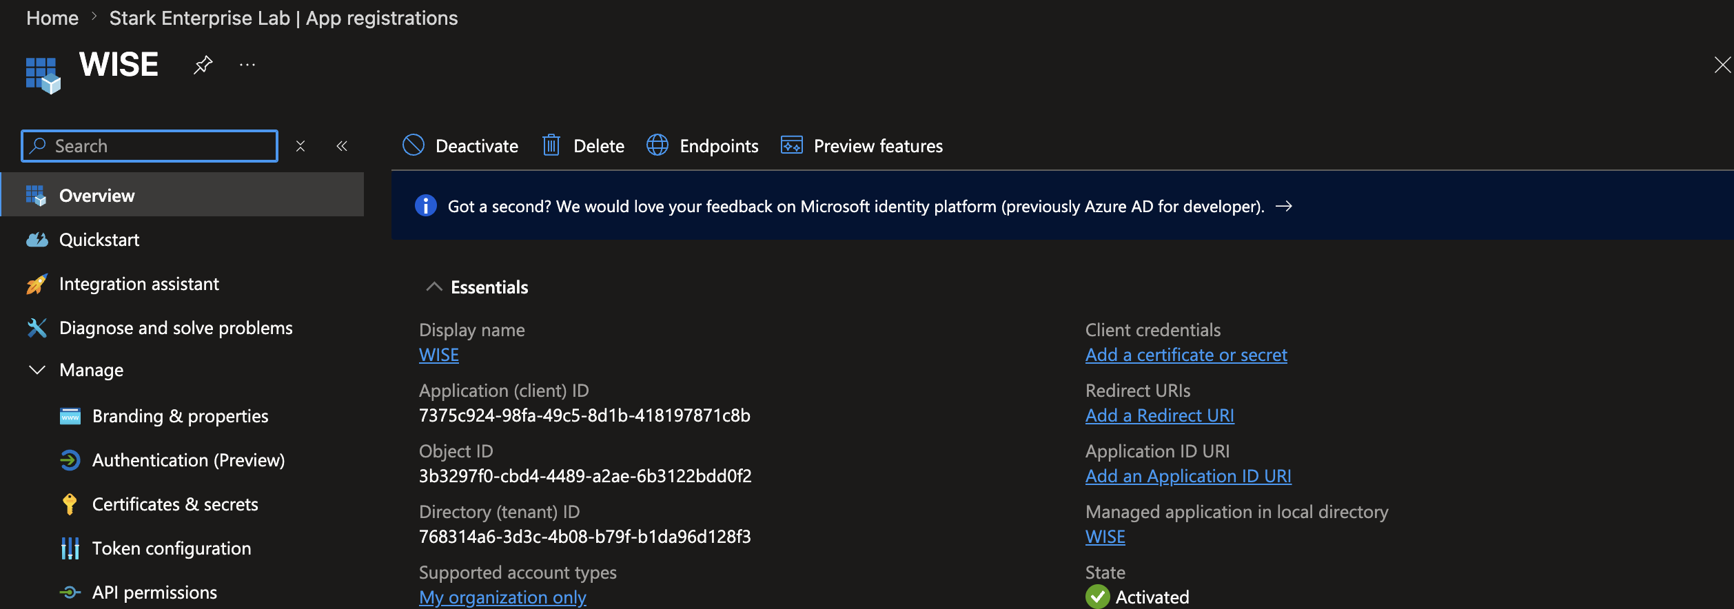
Task: Select the Application (client) ID value
Action: tap(584, 415)
